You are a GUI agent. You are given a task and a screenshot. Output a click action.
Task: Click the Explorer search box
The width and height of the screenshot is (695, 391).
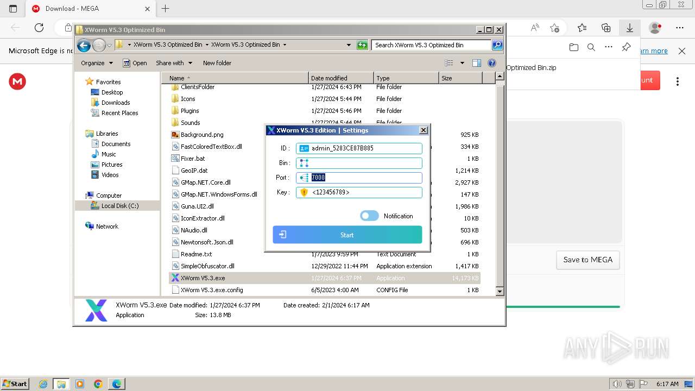[x=432, y=45]
